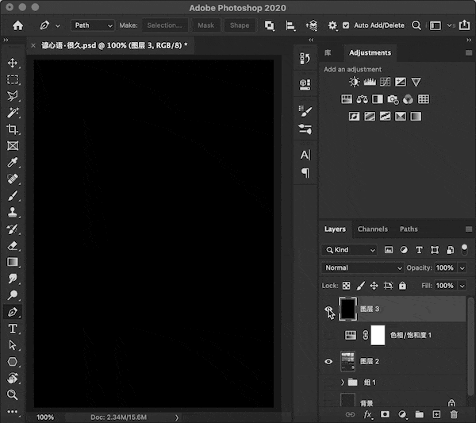
Task: Select the Polygon shape tool
Action: (x=13, y=362)
